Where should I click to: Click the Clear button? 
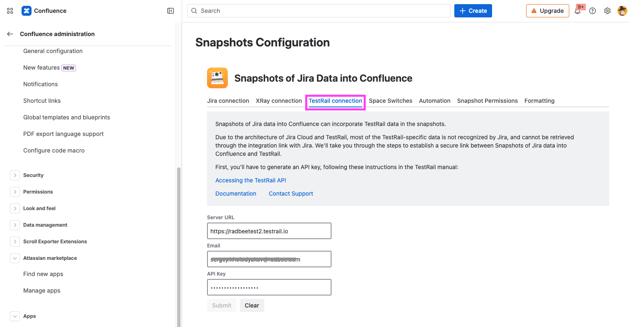tap(252, 305)
